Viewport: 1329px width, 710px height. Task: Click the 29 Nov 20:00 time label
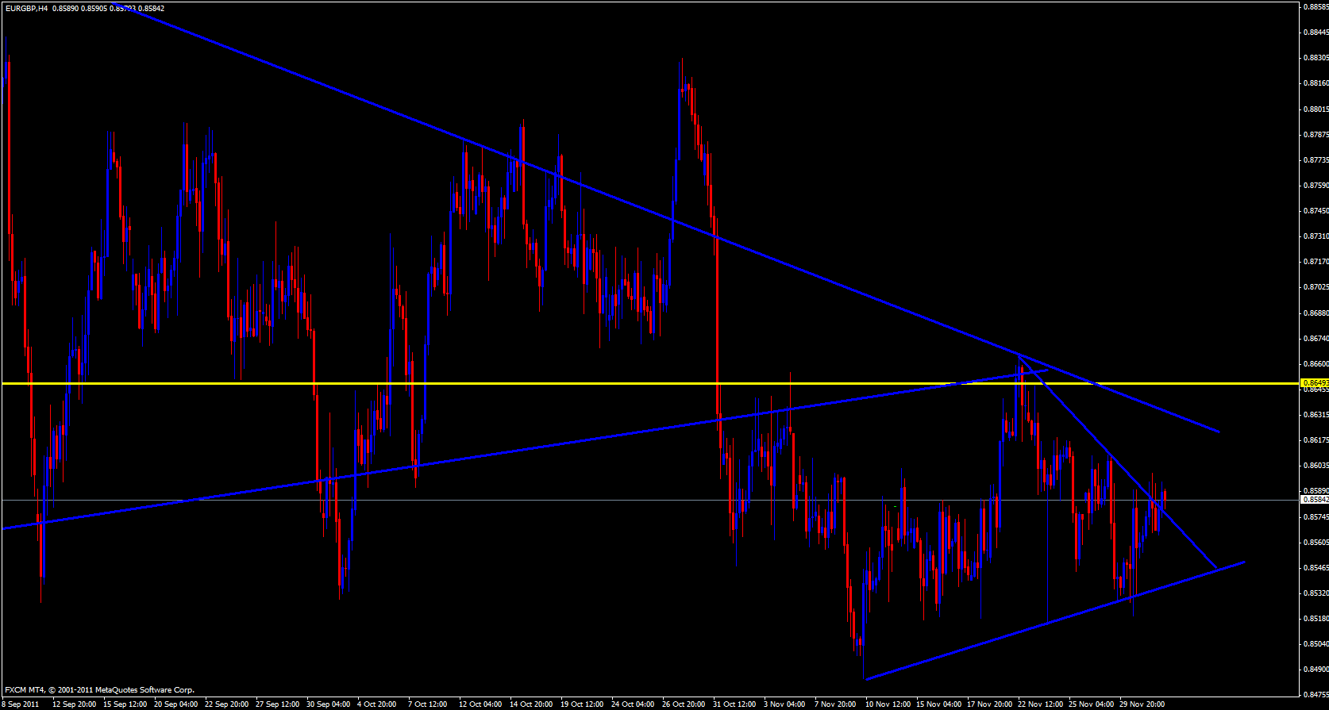(1142, 704)
